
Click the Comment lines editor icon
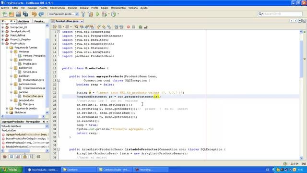click(141, 27)
